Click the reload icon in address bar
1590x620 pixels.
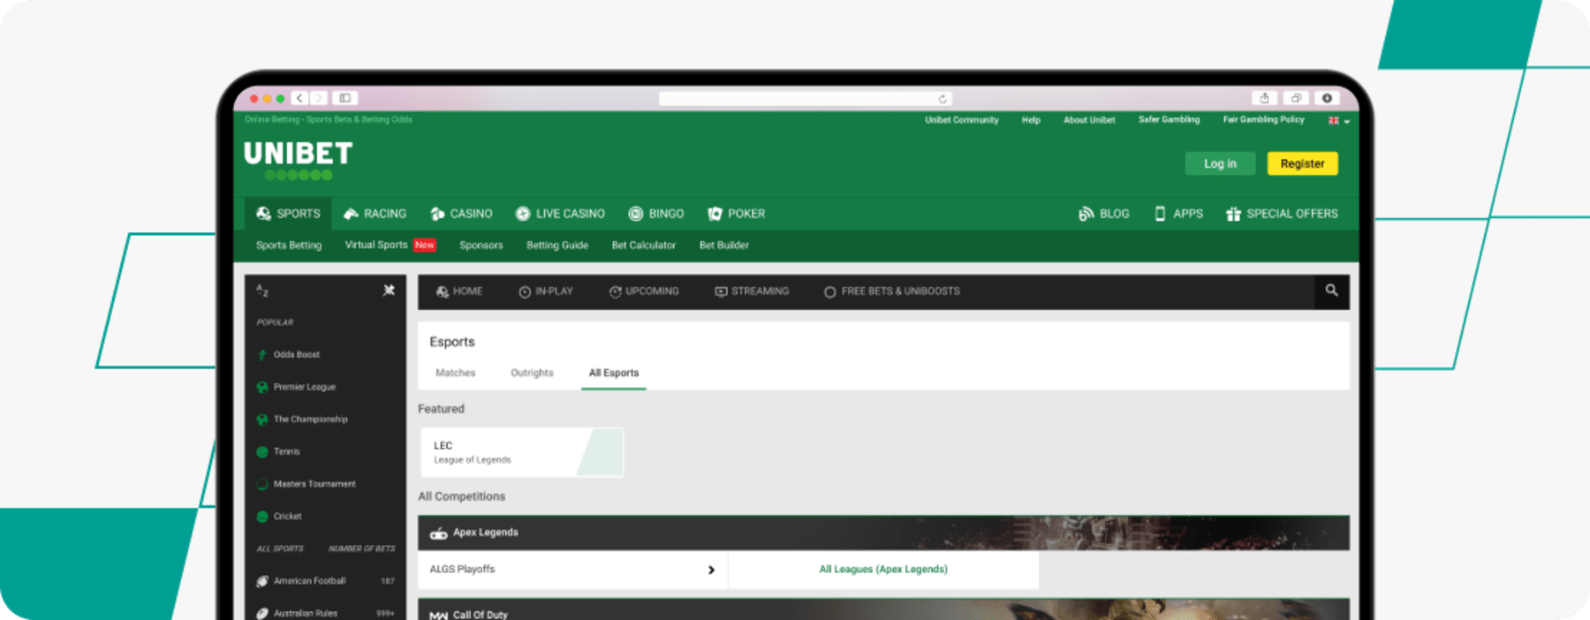click(x=943, y=99)
